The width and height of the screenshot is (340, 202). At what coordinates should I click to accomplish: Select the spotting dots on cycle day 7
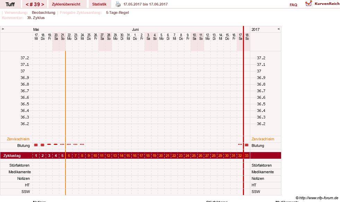click(75, 144)
